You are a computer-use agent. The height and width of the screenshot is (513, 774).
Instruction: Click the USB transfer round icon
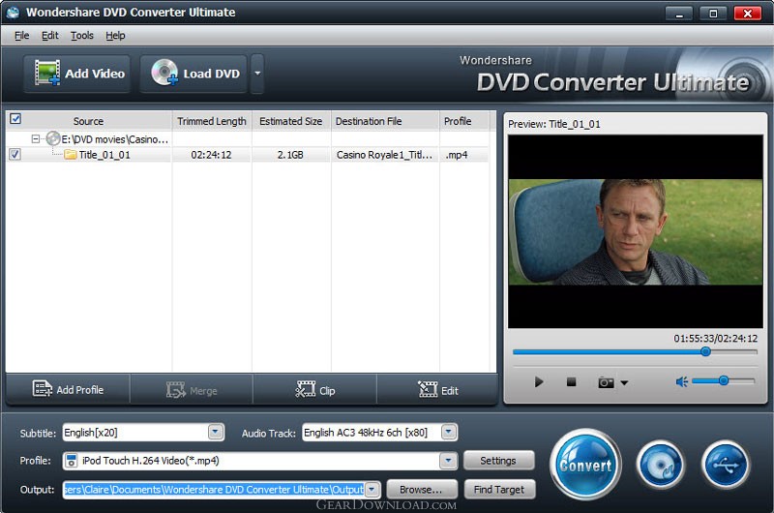(725, 465)
